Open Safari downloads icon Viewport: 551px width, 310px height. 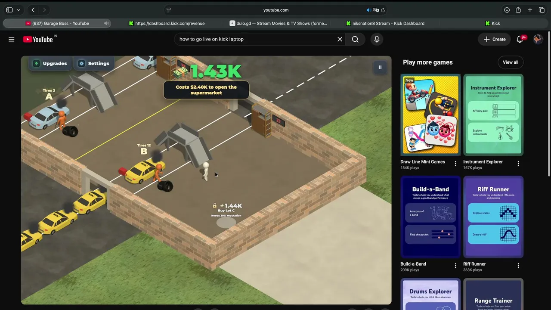pyautogui.click(x=507, y=10)
